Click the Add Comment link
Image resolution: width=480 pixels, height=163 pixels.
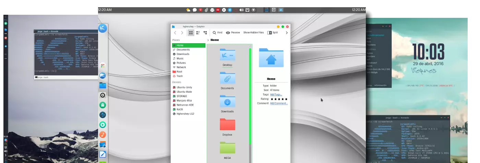279,103
